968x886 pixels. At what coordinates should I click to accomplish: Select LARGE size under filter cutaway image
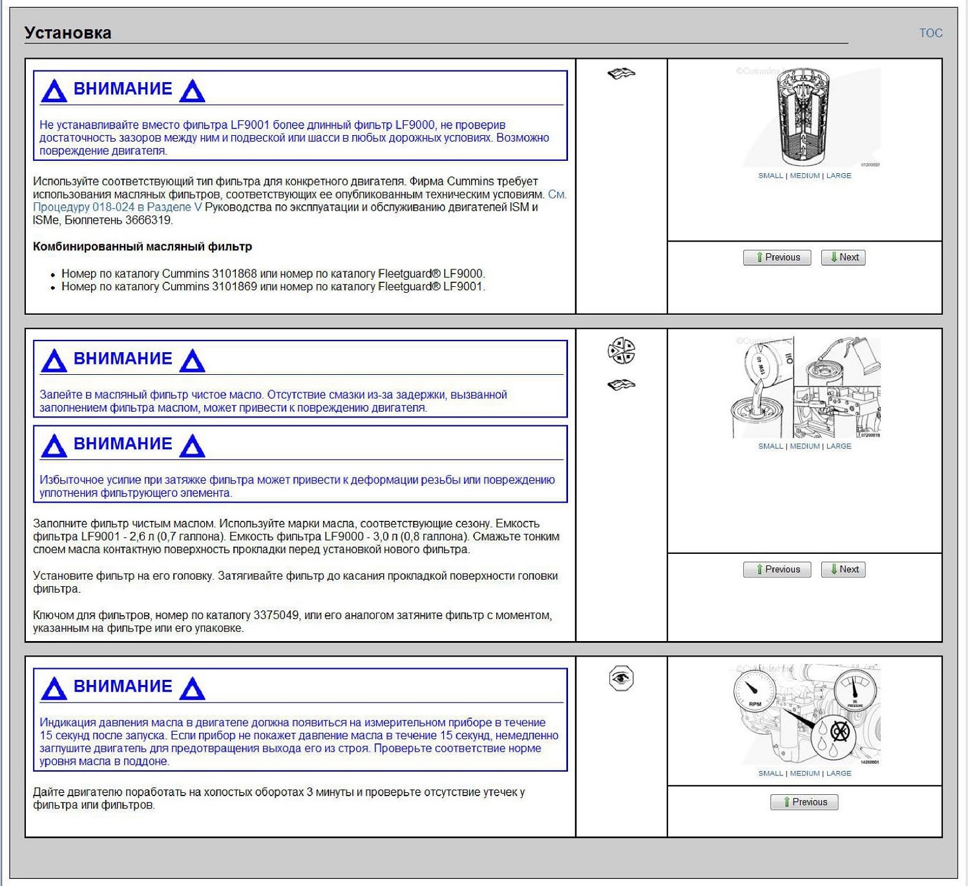pos(839,176)
